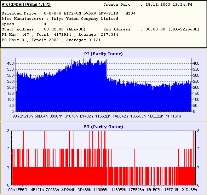
Task: Click the 21D46Eh label on PO axis
Action: click(189, 190)
